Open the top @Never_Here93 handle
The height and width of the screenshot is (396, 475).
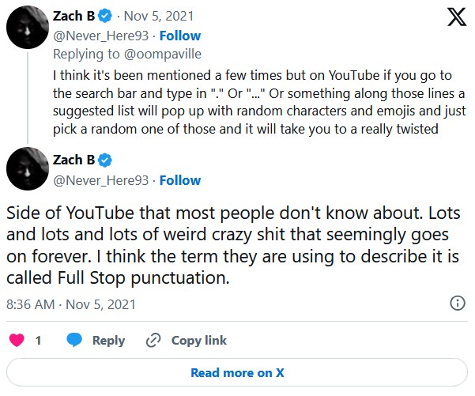pos(101,36)
